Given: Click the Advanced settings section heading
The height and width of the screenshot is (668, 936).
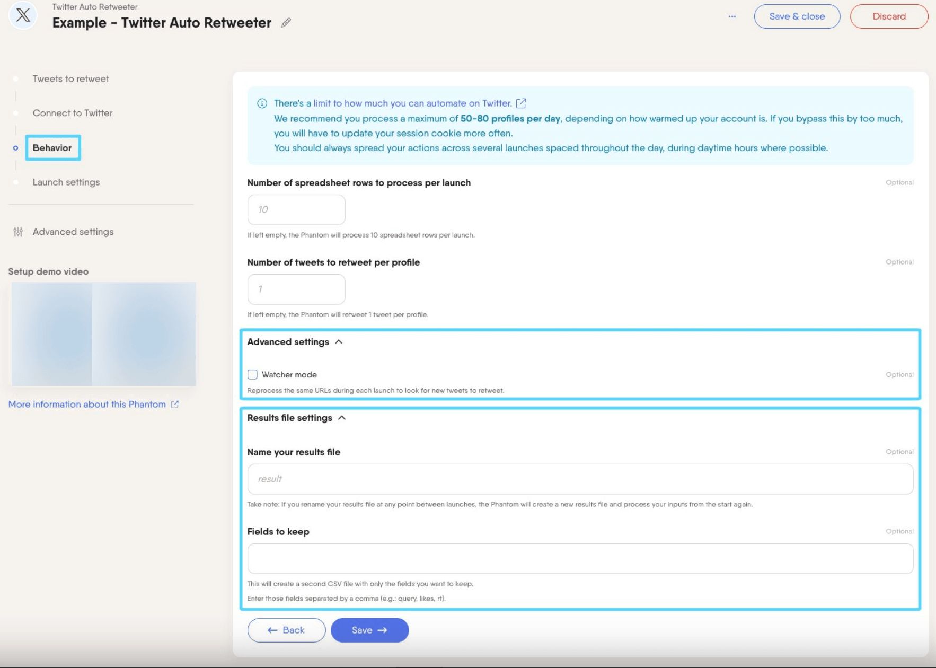Looking at the screenshot, I should click(288, 342).
